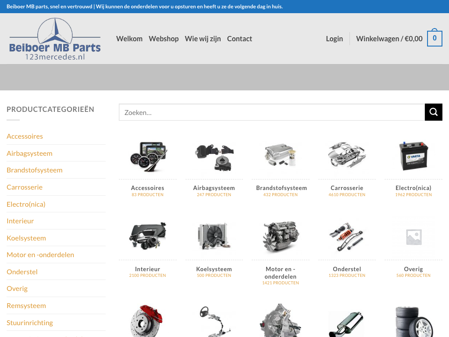Select the Varta battery Electro(nica) image
This screenshot has width=449, height=337.
point(413,157)
